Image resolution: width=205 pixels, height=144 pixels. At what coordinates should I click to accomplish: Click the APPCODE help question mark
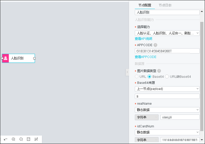tap(155, 45)
